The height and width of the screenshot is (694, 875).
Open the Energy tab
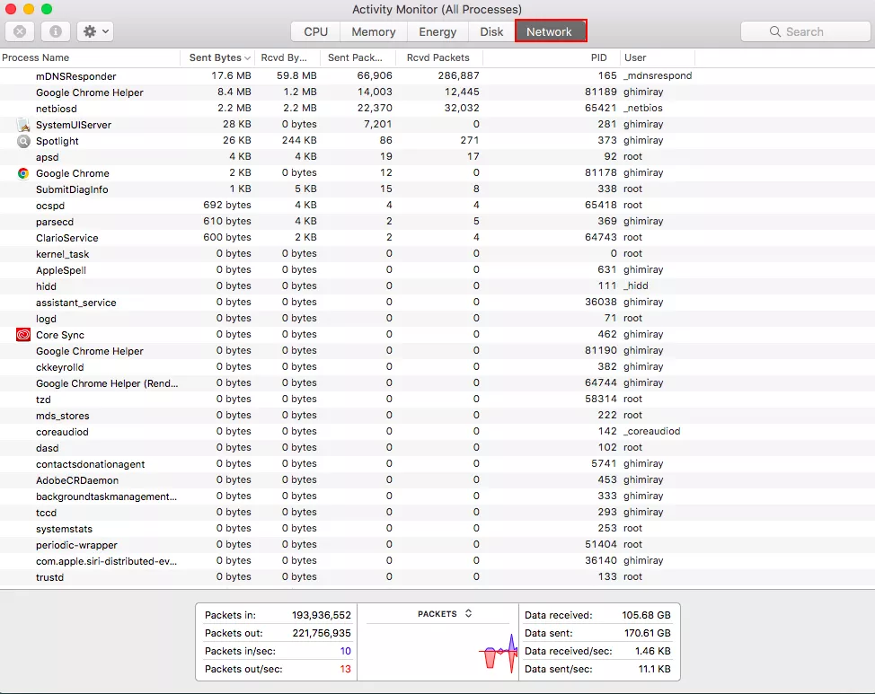click(437, 31)
